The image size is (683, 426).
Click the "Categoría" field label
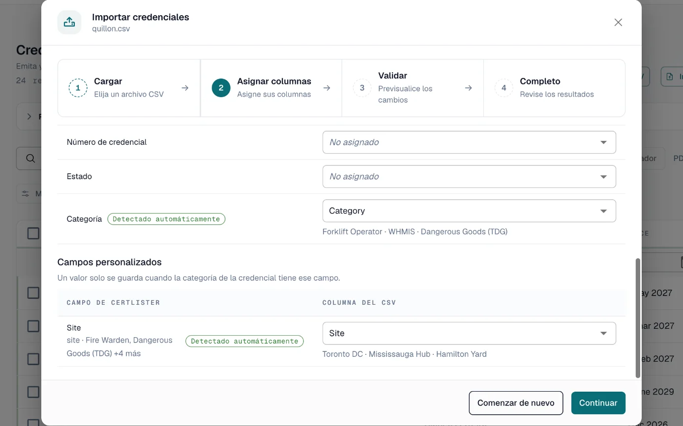coord(84,219)
